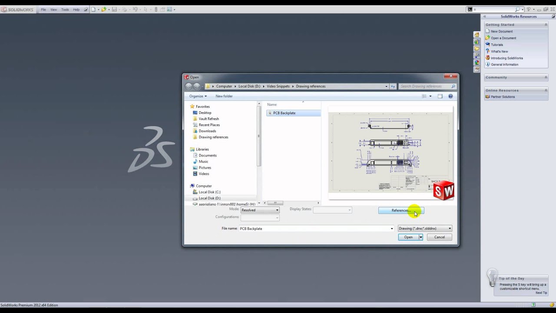The height and width of the screenshot is (313, 556).
Task: Open the Custom Properties task pane tab
Action: 477,70
